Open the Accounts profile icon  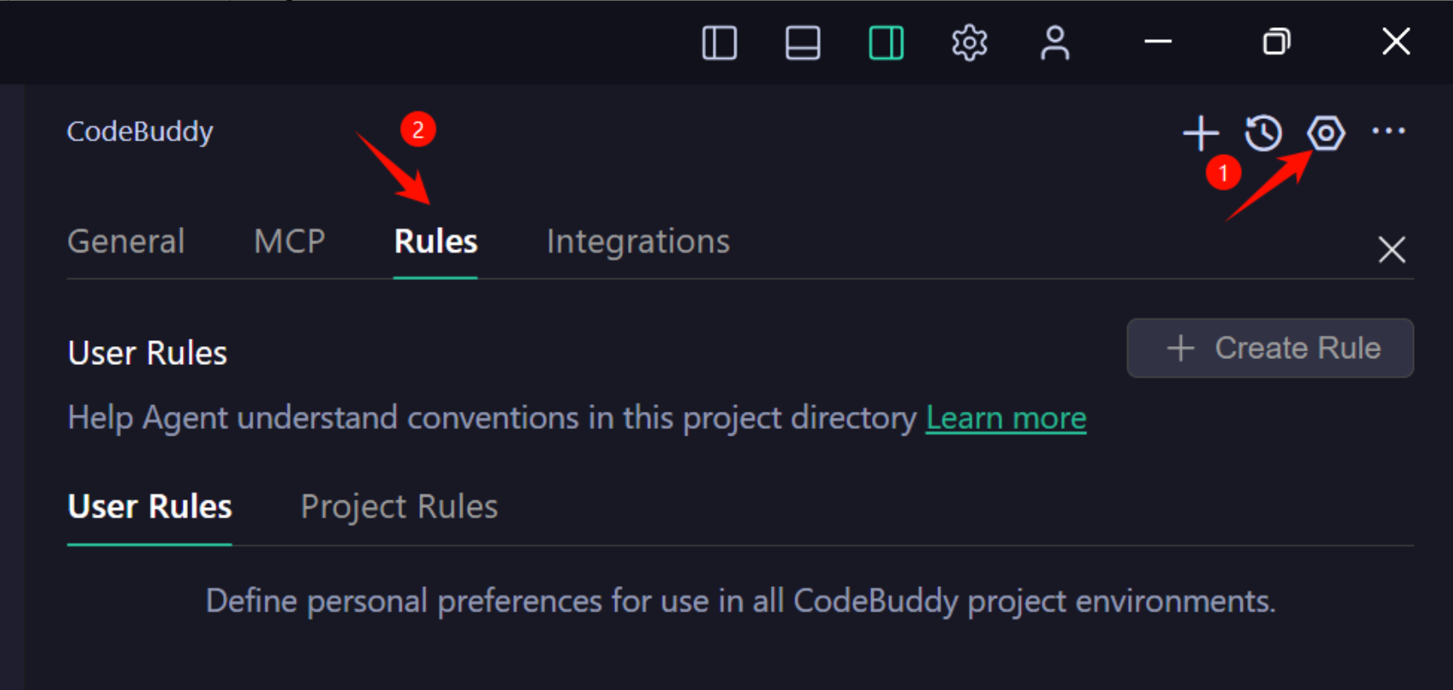1054,42
